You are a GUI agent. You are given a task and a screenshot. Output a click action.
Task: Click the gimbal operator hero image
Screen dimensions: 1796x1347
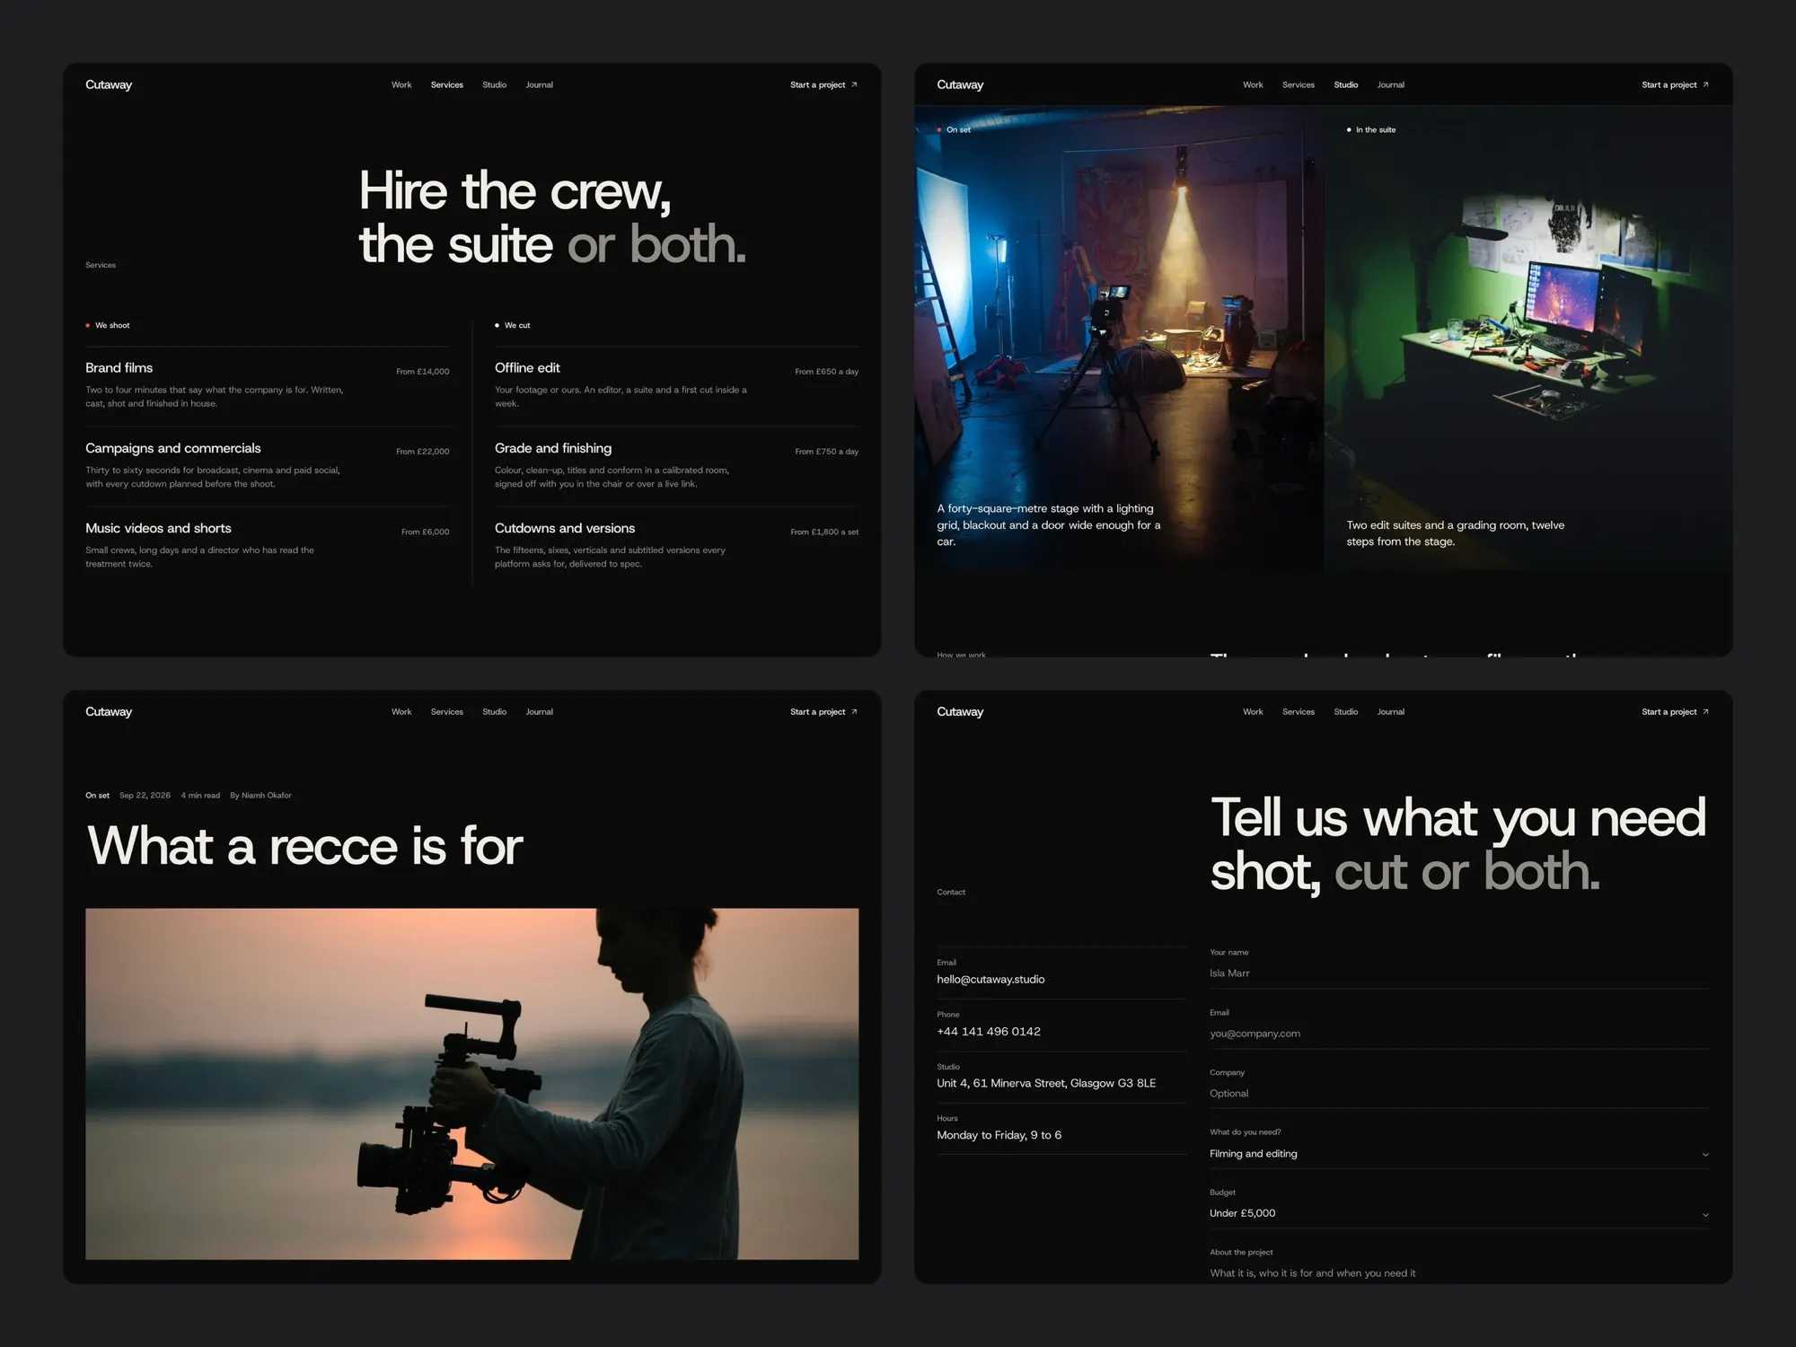click(471, 1083)
